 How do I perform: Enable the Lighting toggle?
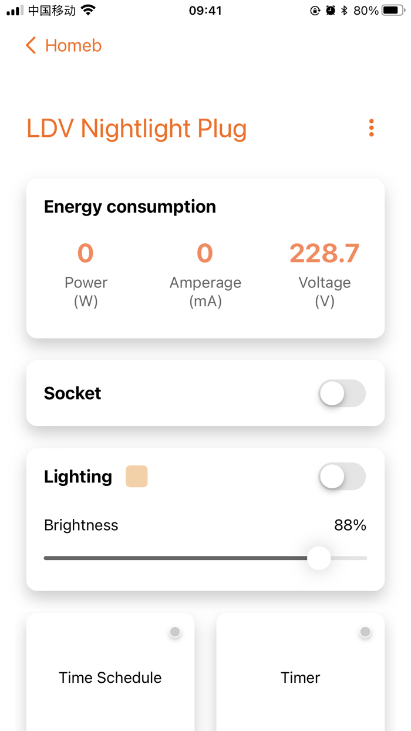342,477
